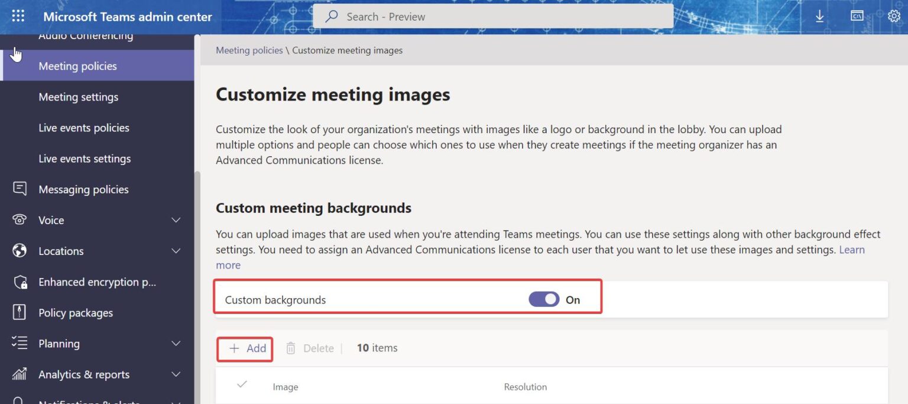Screen dimensions: 908x404
Task: Click the Locations globe icon
Action: [20, 251]
